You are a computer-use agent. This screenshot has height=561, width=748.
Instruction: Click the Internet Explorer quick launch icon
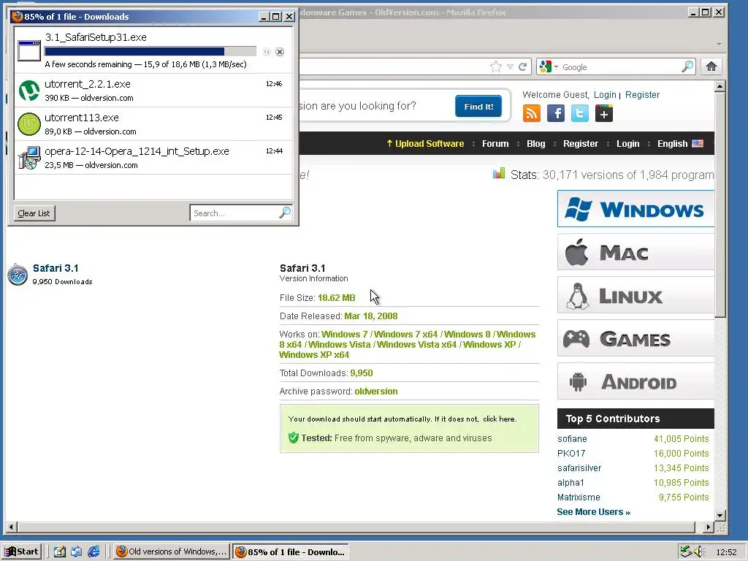pos(94,552)
